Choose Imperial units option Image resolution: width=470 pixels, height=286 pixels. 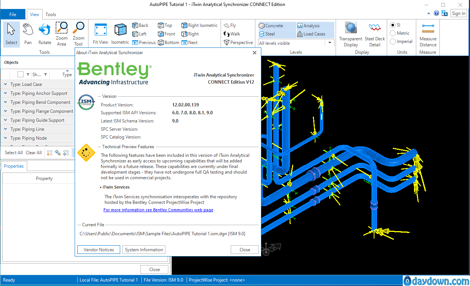coord(393,41)
